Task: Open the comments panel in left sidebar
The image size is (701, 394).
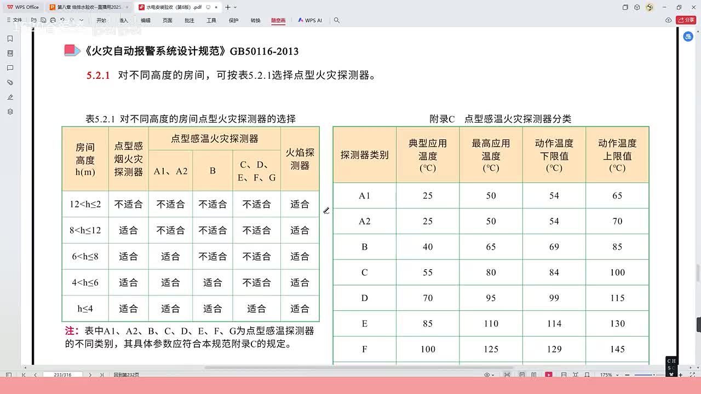Action: tap(10, 68)
